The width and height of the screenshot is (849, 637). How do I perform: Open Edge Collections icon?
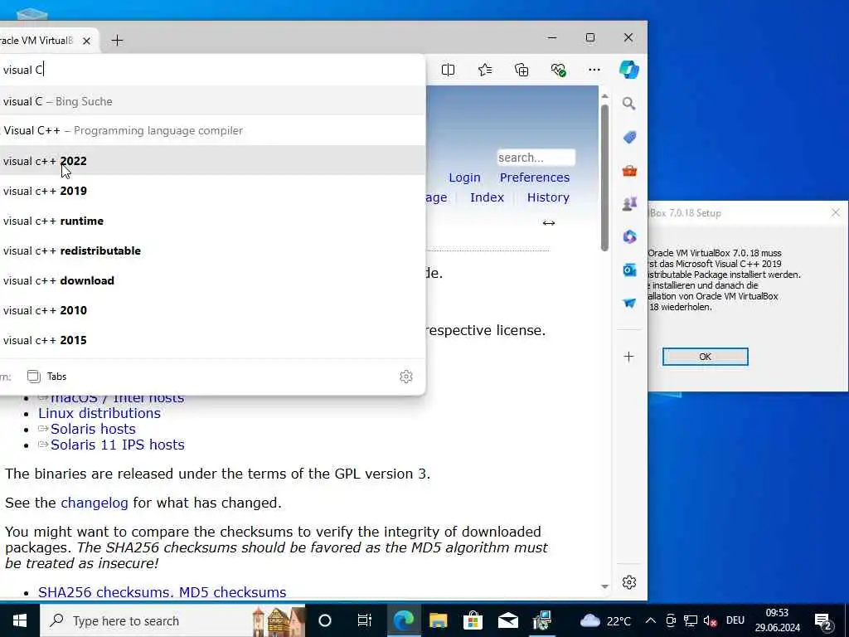[522, 70]
